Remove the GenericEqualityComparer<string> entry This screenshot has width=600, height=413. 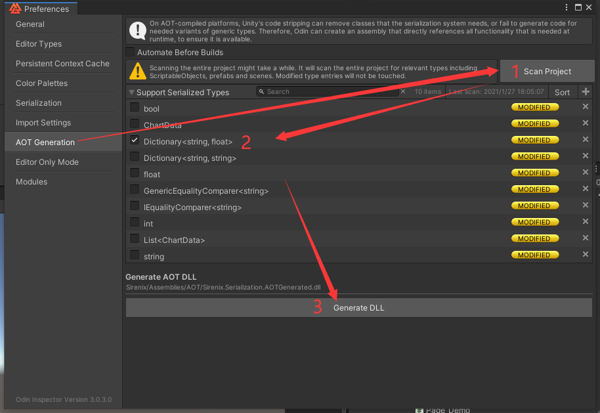click(585, 189)
